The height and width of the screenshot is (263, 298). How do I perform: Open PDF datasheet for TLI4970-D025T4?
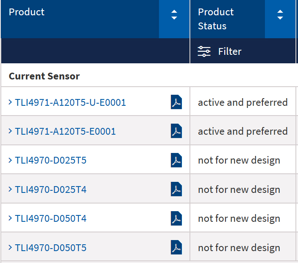pyautogui.click(x=176, y=189)
